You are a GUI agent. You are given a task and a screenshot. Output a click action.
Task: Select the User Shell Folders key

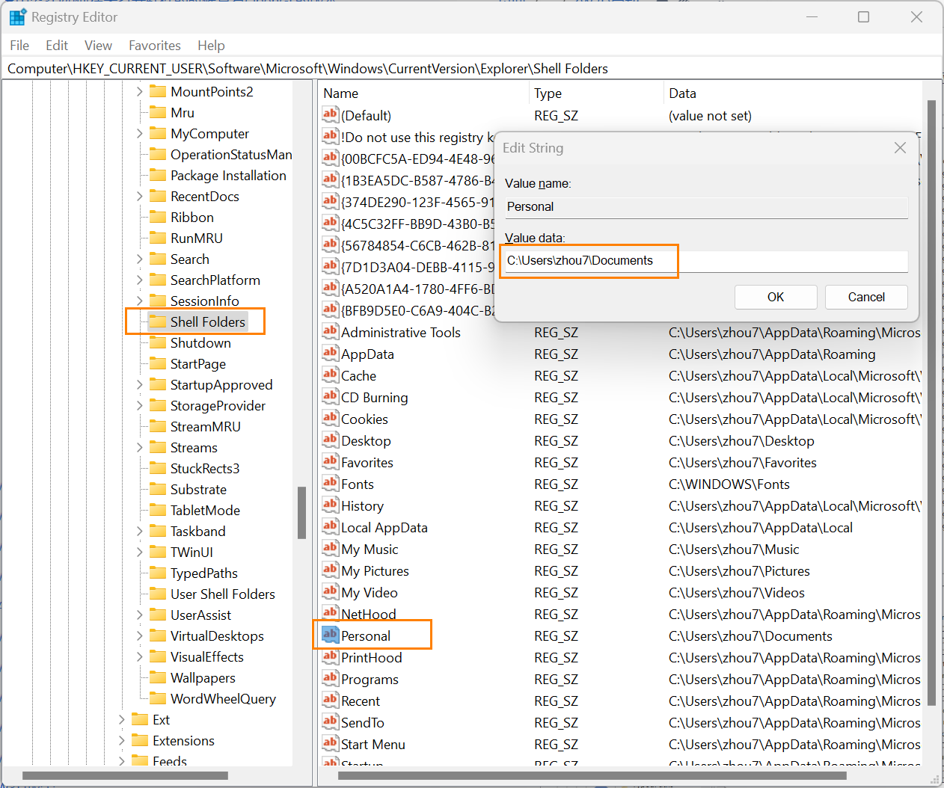[222, 594]
